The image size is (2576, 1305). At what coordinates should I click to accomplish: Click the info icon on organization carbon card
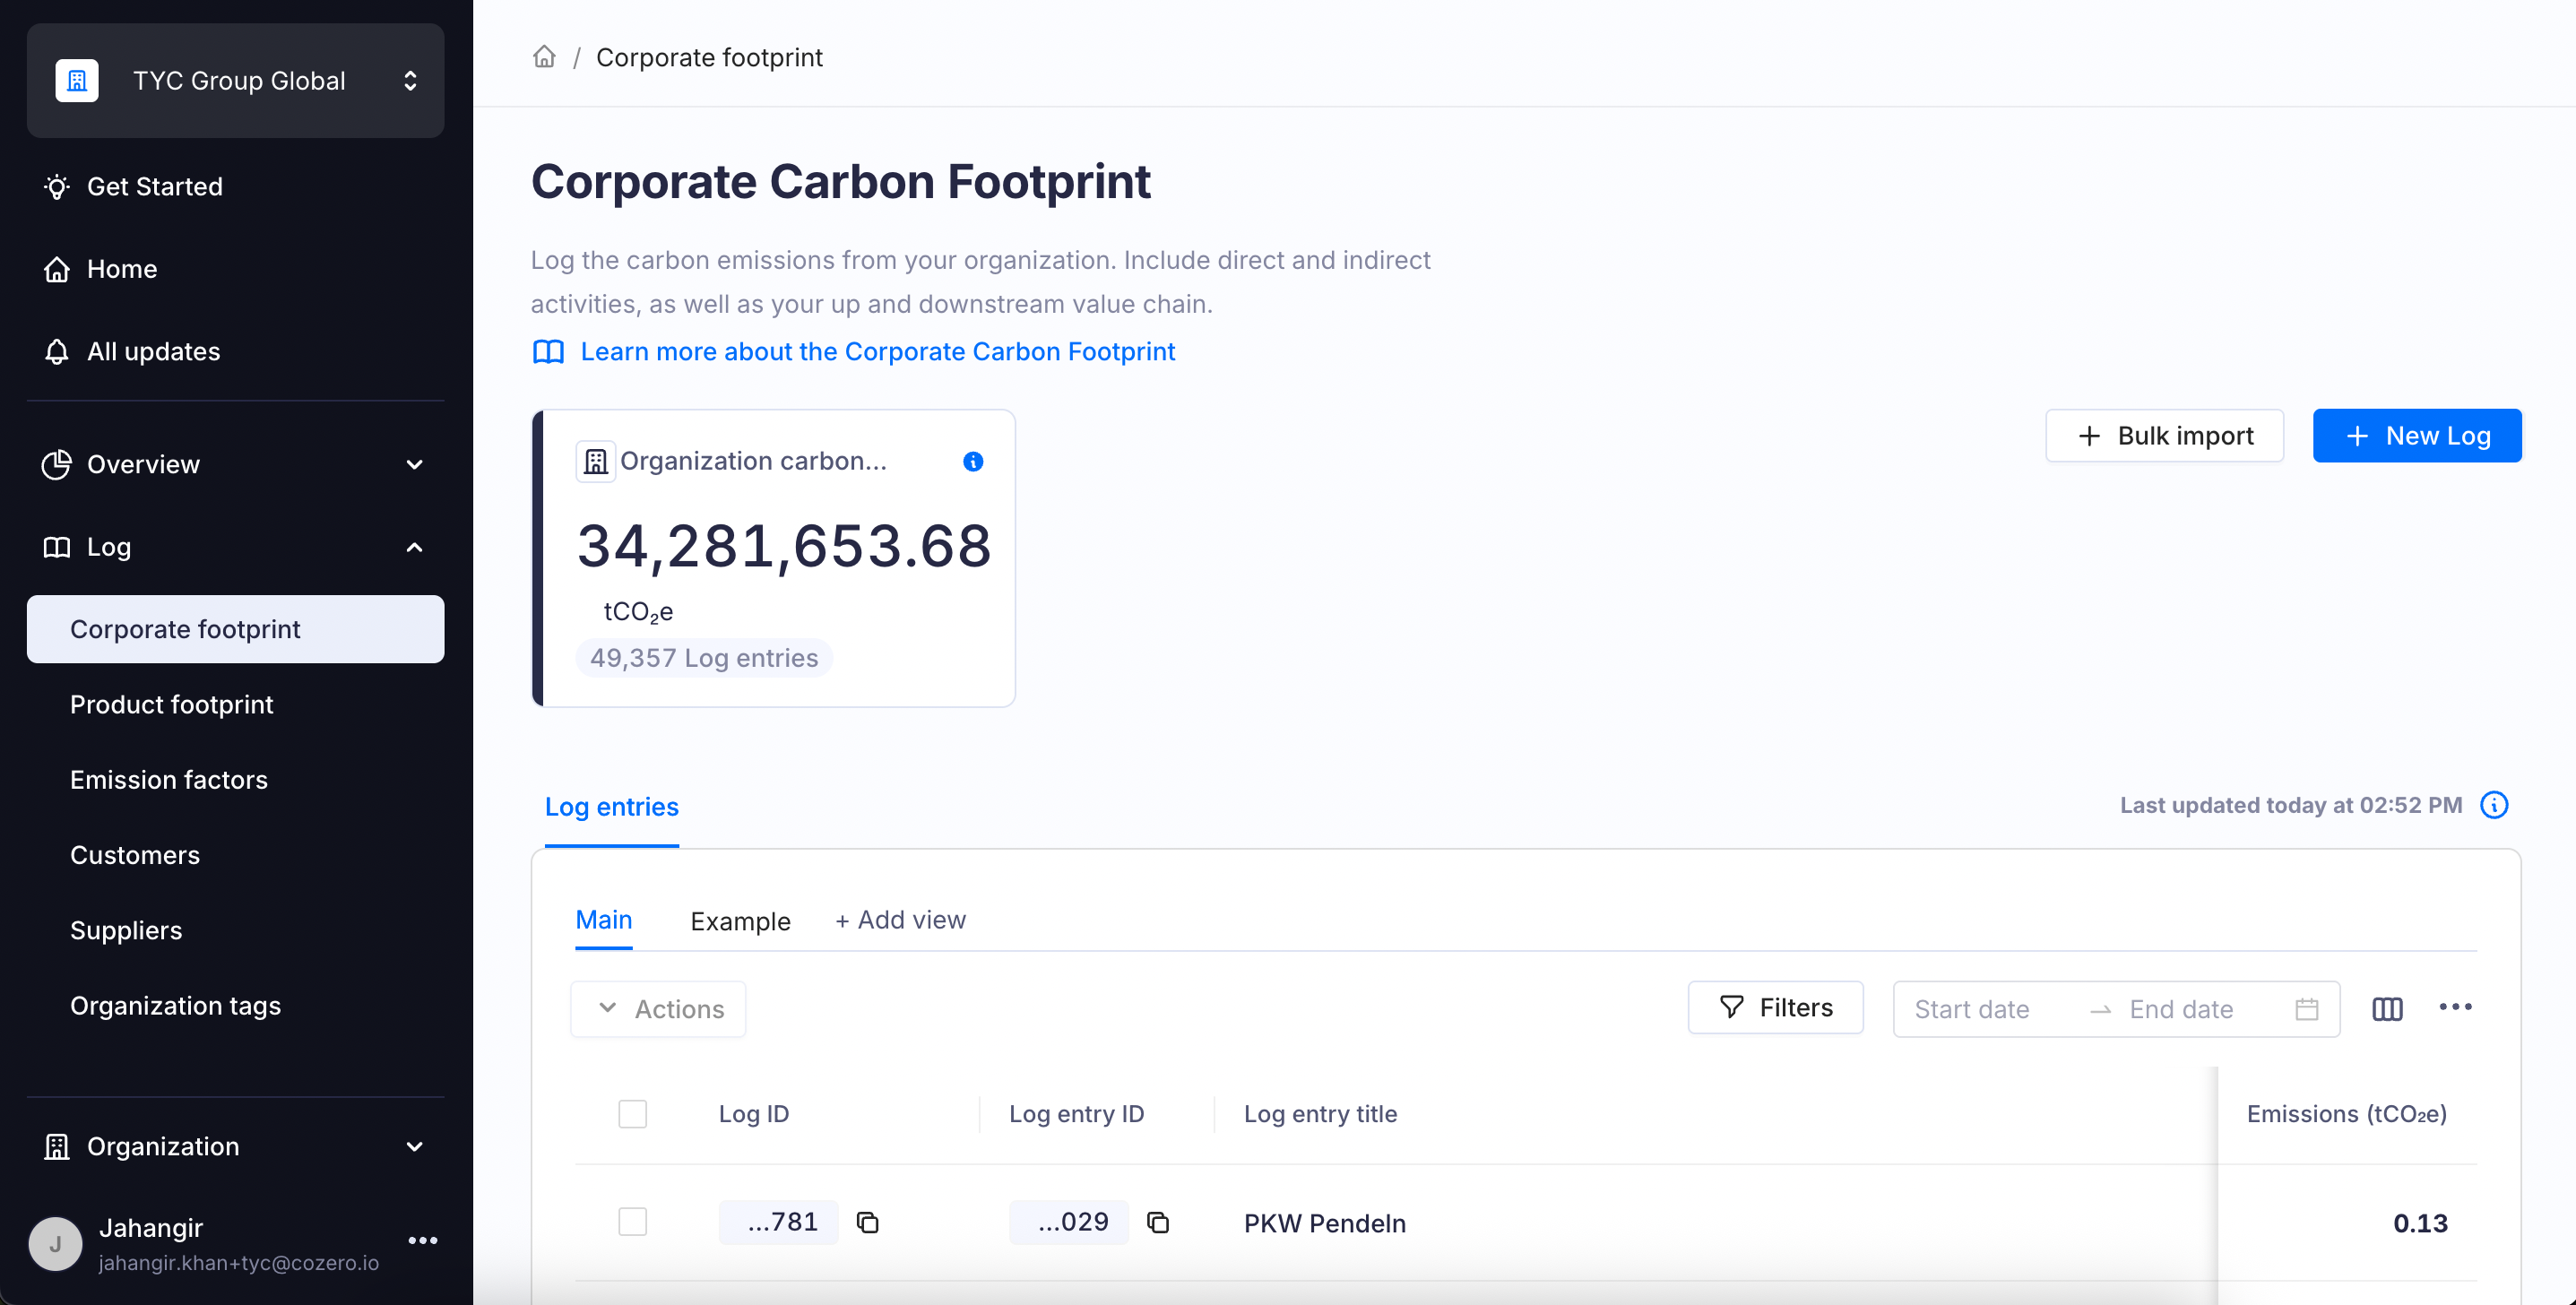972,461
